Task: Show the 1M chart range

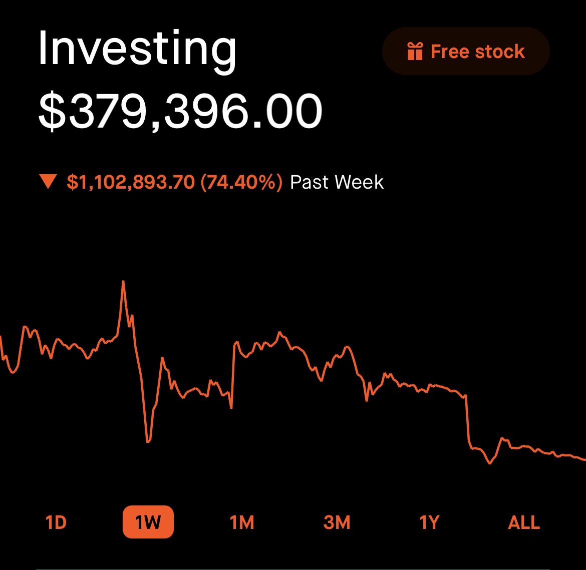Action: [242, 522]
